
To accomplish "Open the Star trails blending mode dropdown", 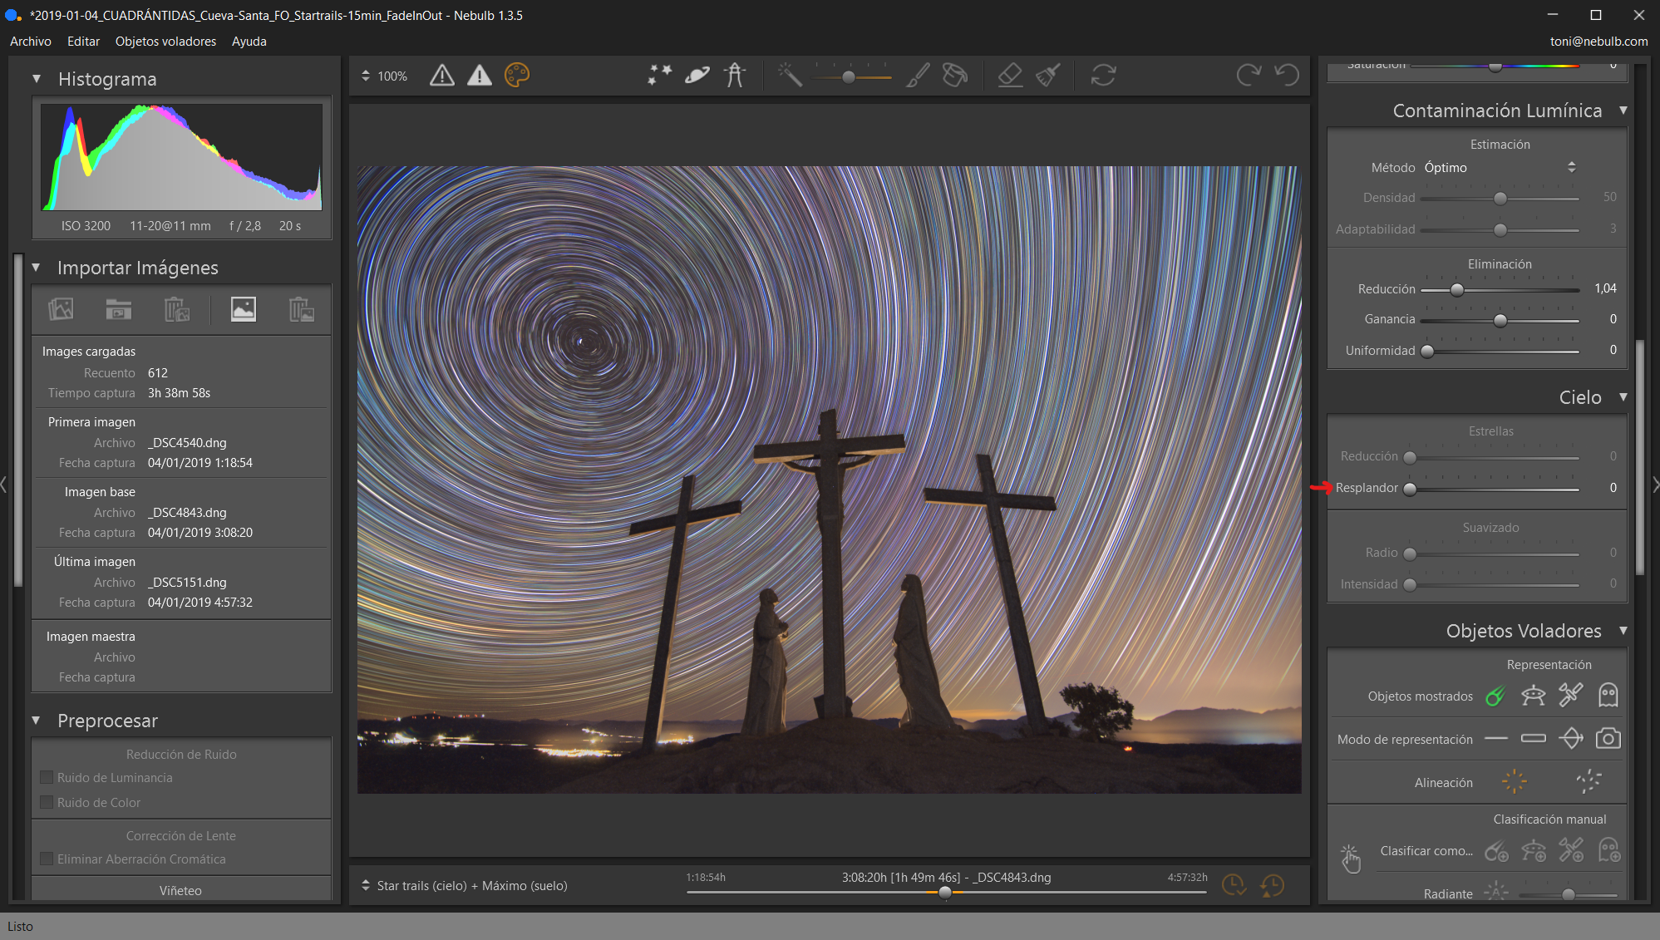I will coord(464,886).
